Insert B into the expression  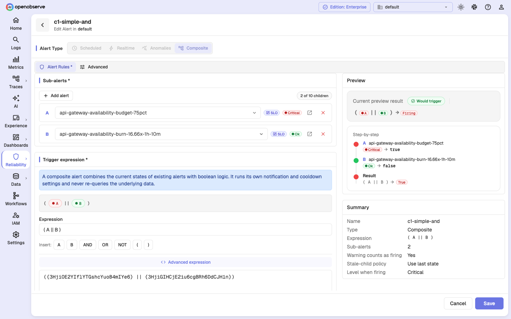coord(72,245)
